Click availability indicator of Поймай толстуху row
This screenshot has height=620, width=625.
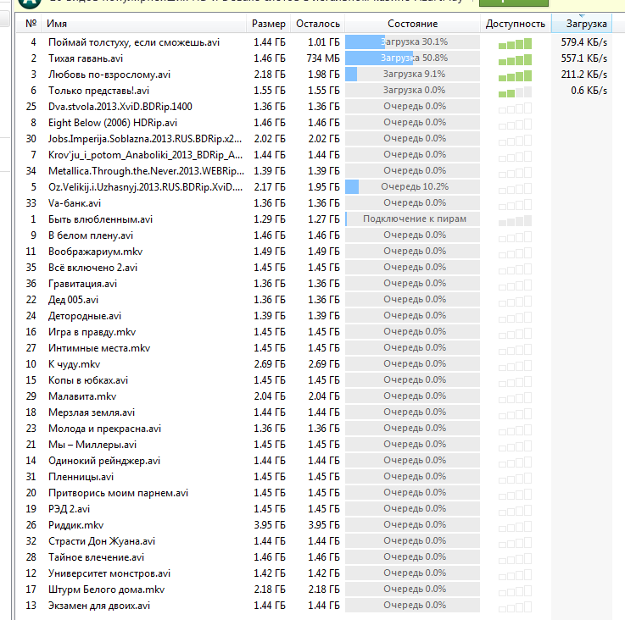pyautogui.click(x=515, y=42)
